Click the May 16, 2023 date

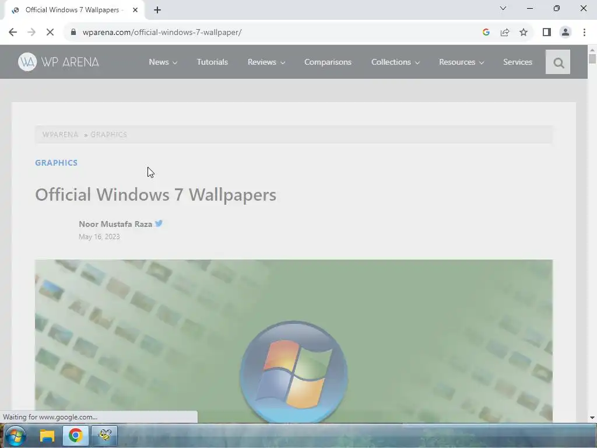tap(99, 237)
